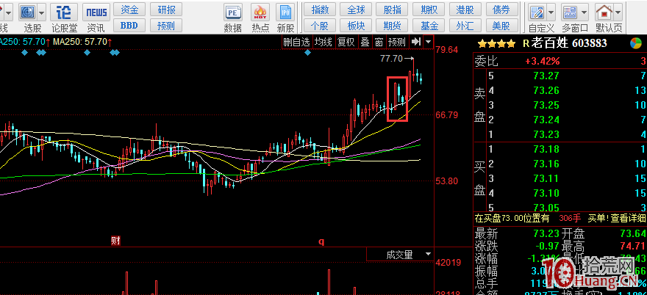Click the red 财 marker on the chart

[116, 241]
